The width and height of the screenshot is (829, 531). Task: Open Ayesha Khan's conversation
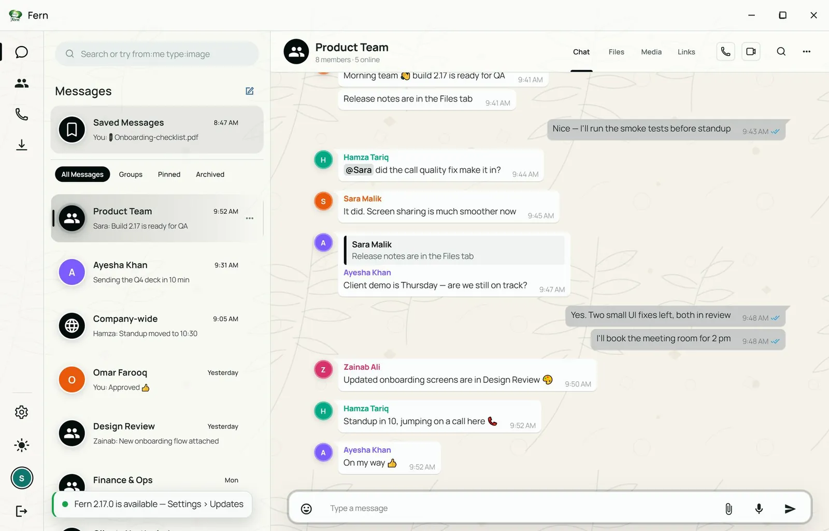coord(157,272)
